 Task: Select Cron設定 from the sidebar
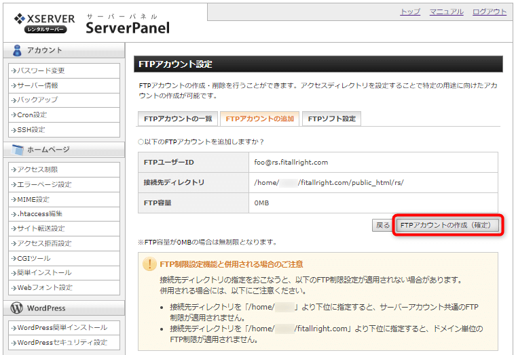33,114
